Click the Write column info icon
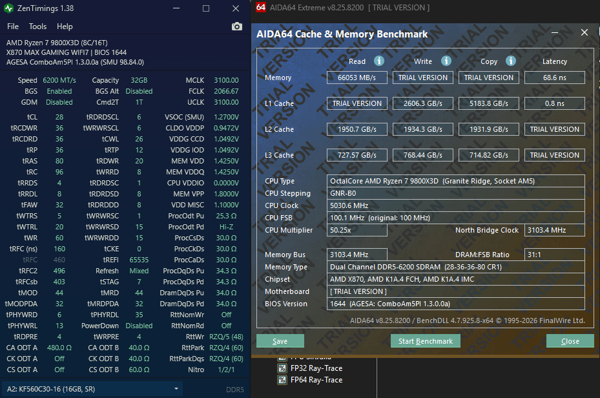This screenshot has height=398, width=600. 446,61
